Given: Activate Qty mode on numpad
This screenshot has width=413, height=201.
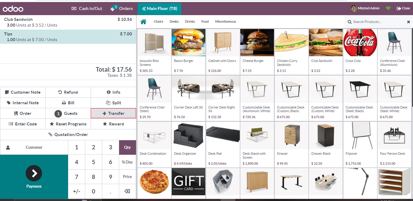Looking at the screenshot, I should coord(127,147).
